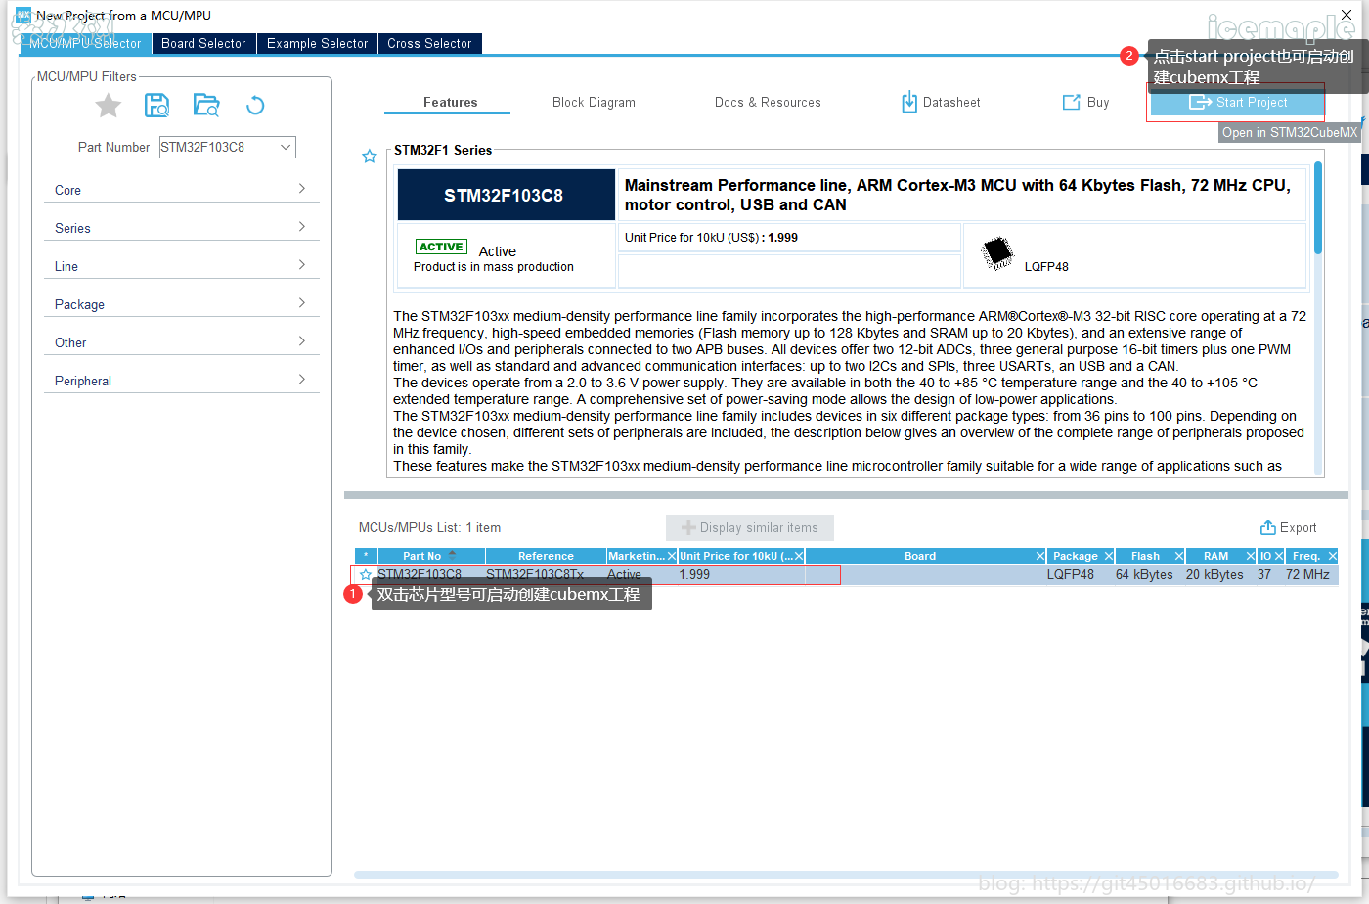Click the Export button label
This screenshot has width=1369, height=904.
[1298, 527]
